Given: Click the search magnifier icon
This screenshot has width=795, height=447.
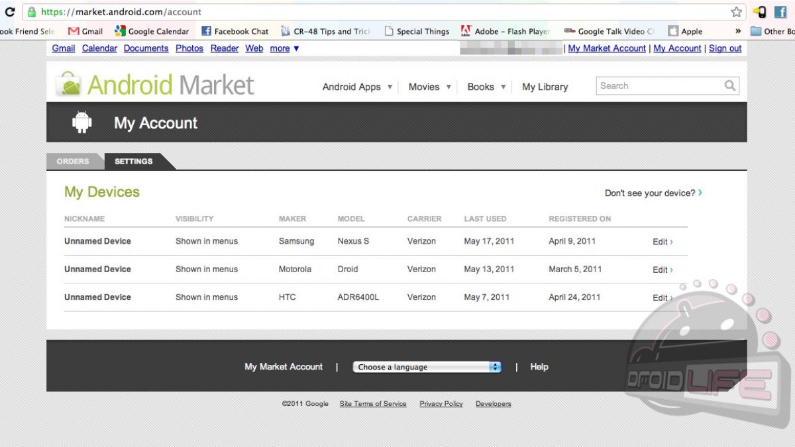Looking at the screenshot, I should [729, 85].
